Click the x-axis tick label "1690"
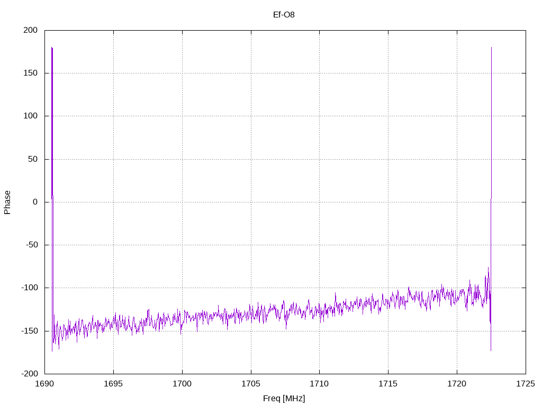Screen dimensions: 542x406 [x=45, y=384]
